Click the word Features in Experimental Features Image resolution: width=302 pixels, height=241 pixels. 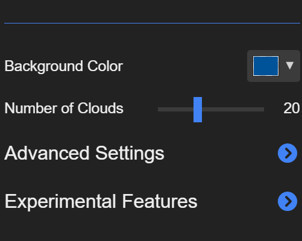(160, 201)
